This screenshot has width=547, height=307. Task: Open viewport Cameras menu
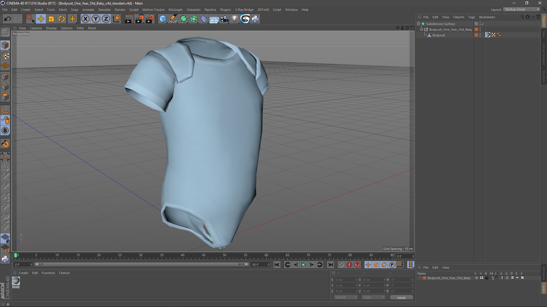tap(36, 28)
